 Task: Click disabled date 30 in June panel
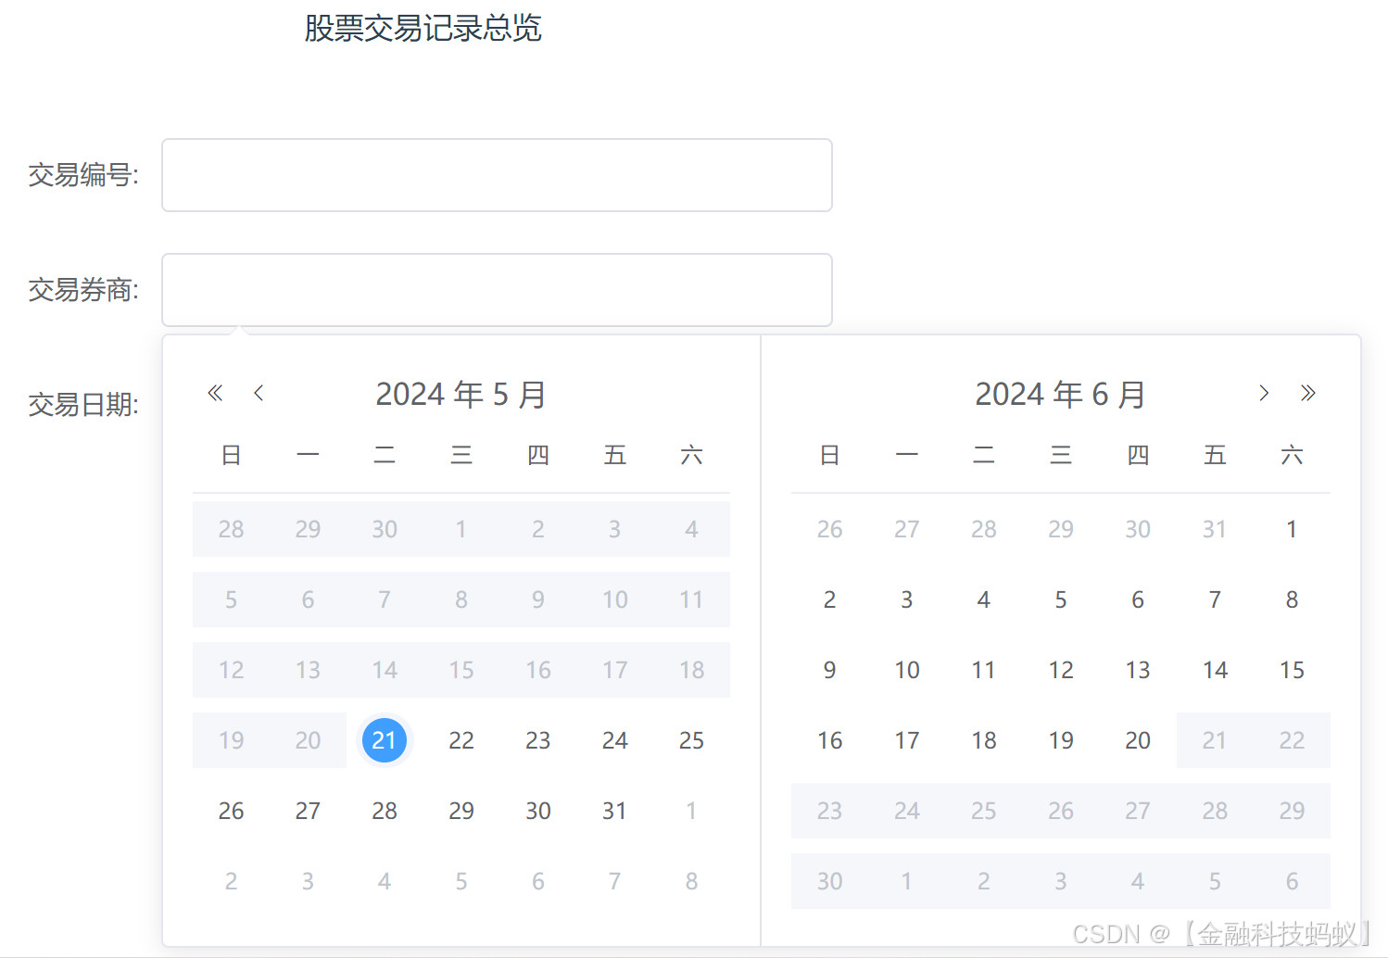click(x=830, y=881)
